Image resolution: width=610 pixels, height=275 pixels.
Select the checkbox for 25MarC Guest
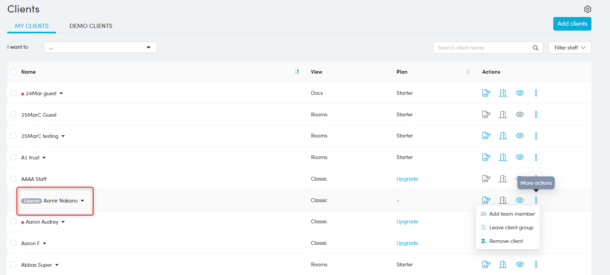(13, 114)
